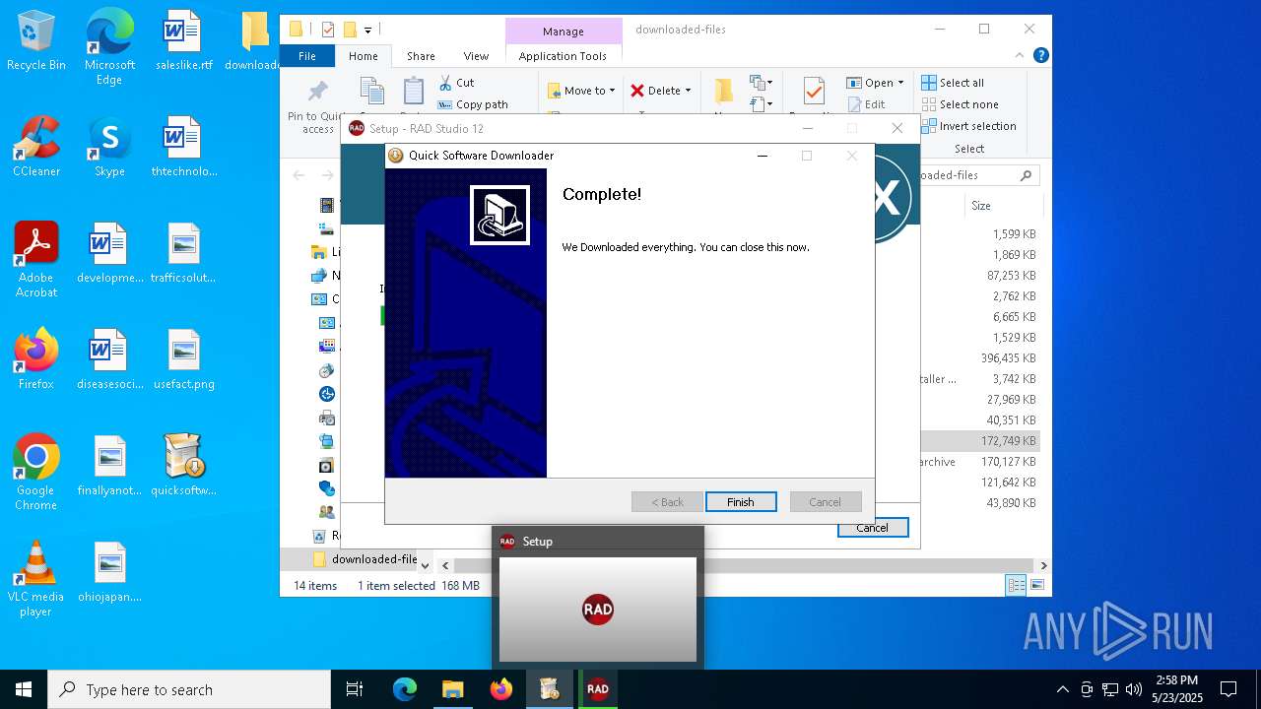Open the Recycle Bin desktop icon
Viewport: 1261px width, 709px height.
pos(36,41)
